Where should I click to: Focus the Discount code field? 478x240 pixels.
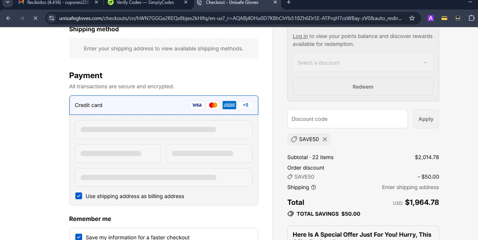pos(347,119)
